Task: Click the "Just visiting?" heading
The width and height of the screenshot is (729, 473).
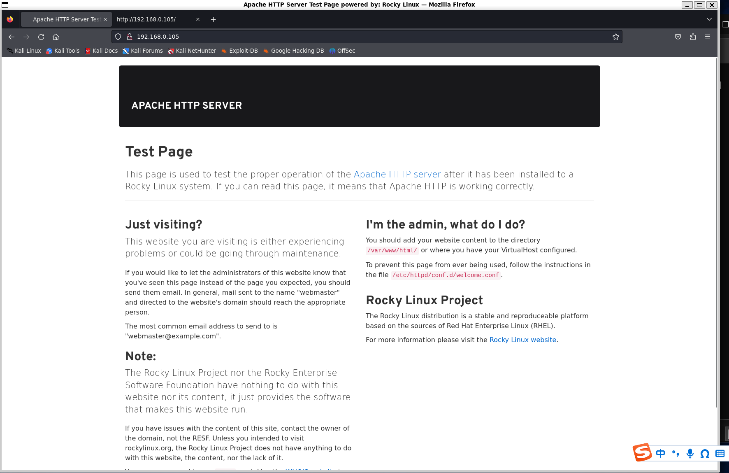Action: point(164,224)
